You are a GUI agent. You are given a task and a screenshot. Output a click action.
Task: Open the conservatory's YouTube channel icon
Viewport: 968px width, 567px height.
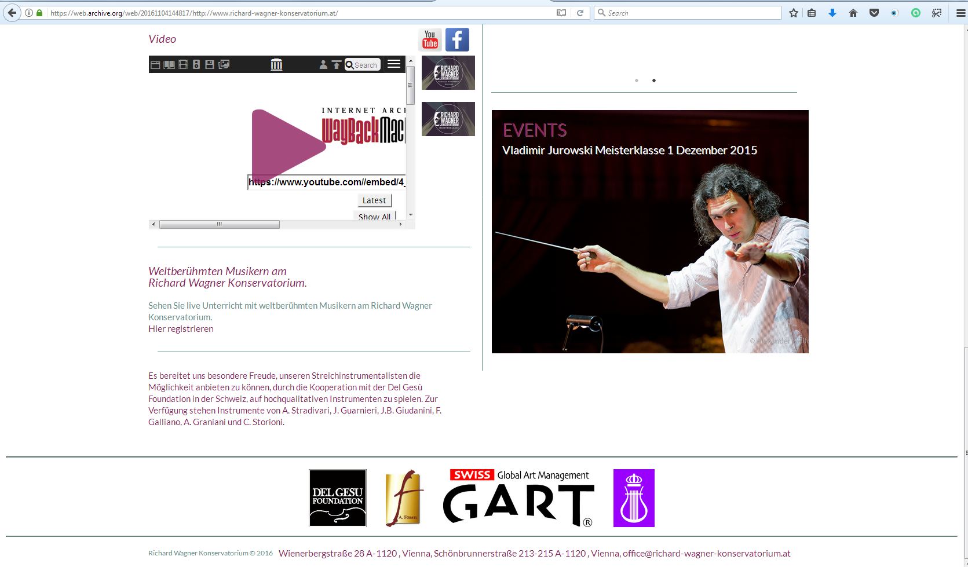[430, 40]
